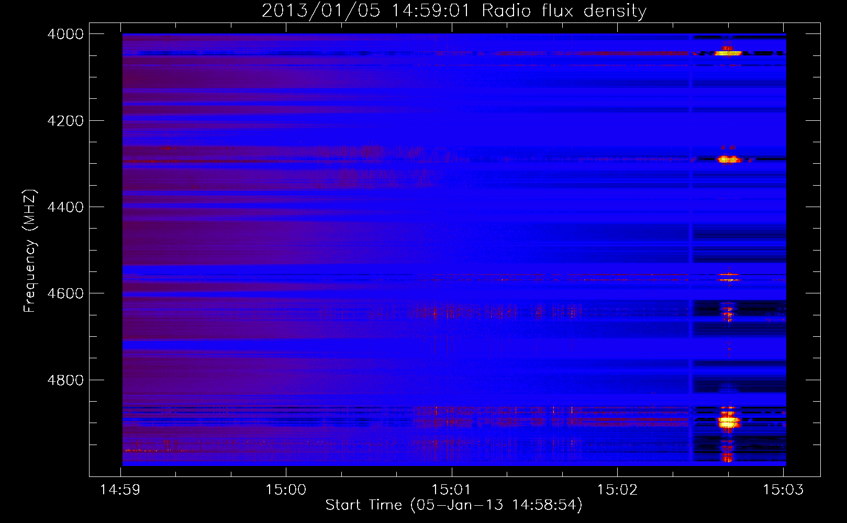Click the bright burst near 4290 MHz

pyautogui.click(x=729, y=158)
